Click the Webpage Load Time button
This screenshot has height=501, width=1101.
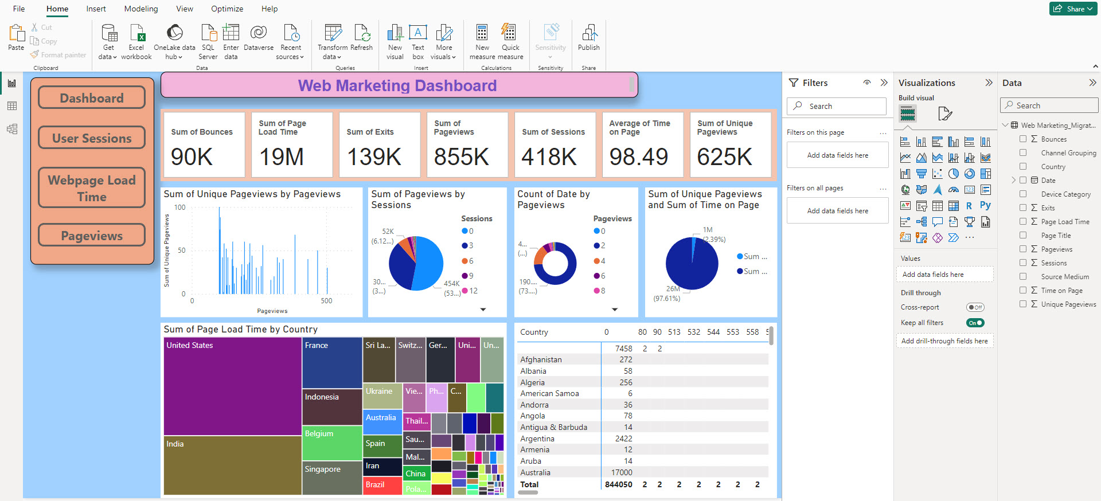click(x=92, y=187)
